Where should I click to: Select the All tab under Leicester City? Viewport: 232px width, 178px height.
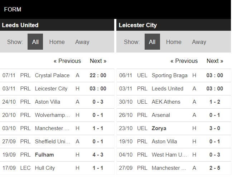pos(152,42)
